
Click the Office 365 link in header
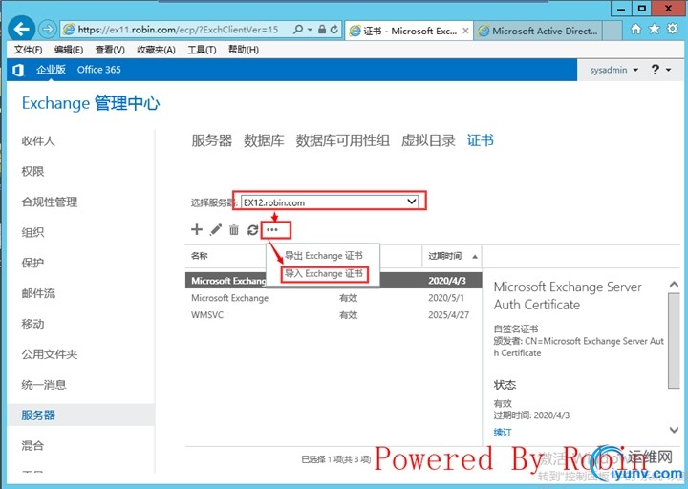(98, 70)
